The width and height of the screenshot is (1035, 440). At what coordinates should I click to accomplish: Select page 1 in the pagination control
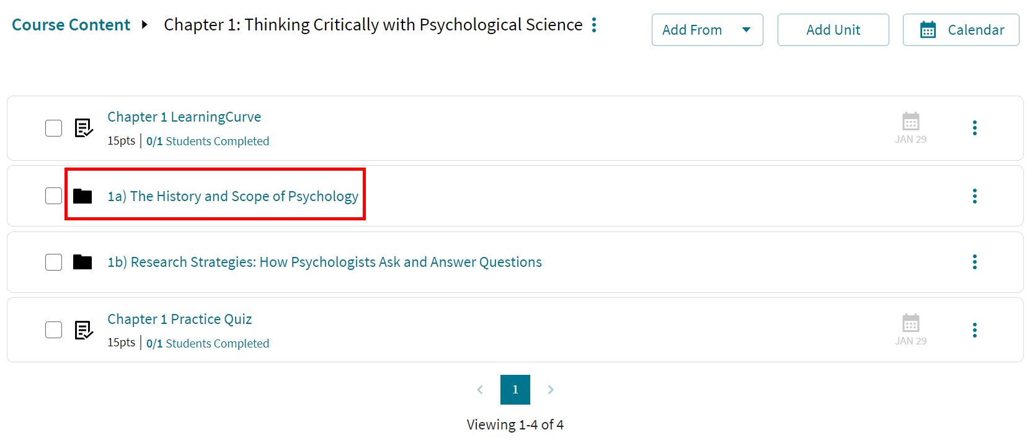click(515, 390)
